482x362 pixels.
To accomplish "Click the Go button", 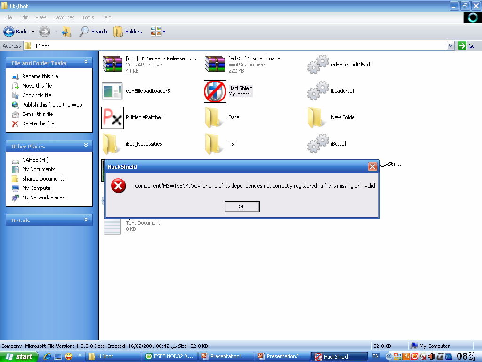I will pos(466,46).
